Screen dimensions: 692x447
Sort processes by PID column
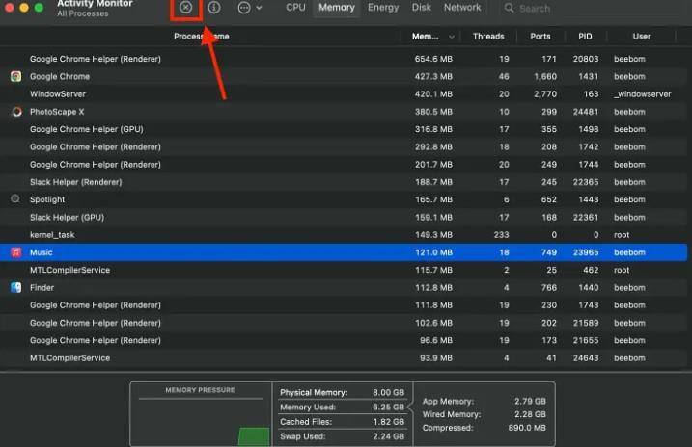(x=585, y=37)
